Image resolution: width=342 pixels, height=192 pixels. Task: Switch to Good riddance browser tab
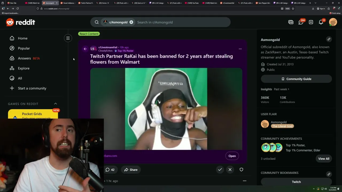point(68,3)
